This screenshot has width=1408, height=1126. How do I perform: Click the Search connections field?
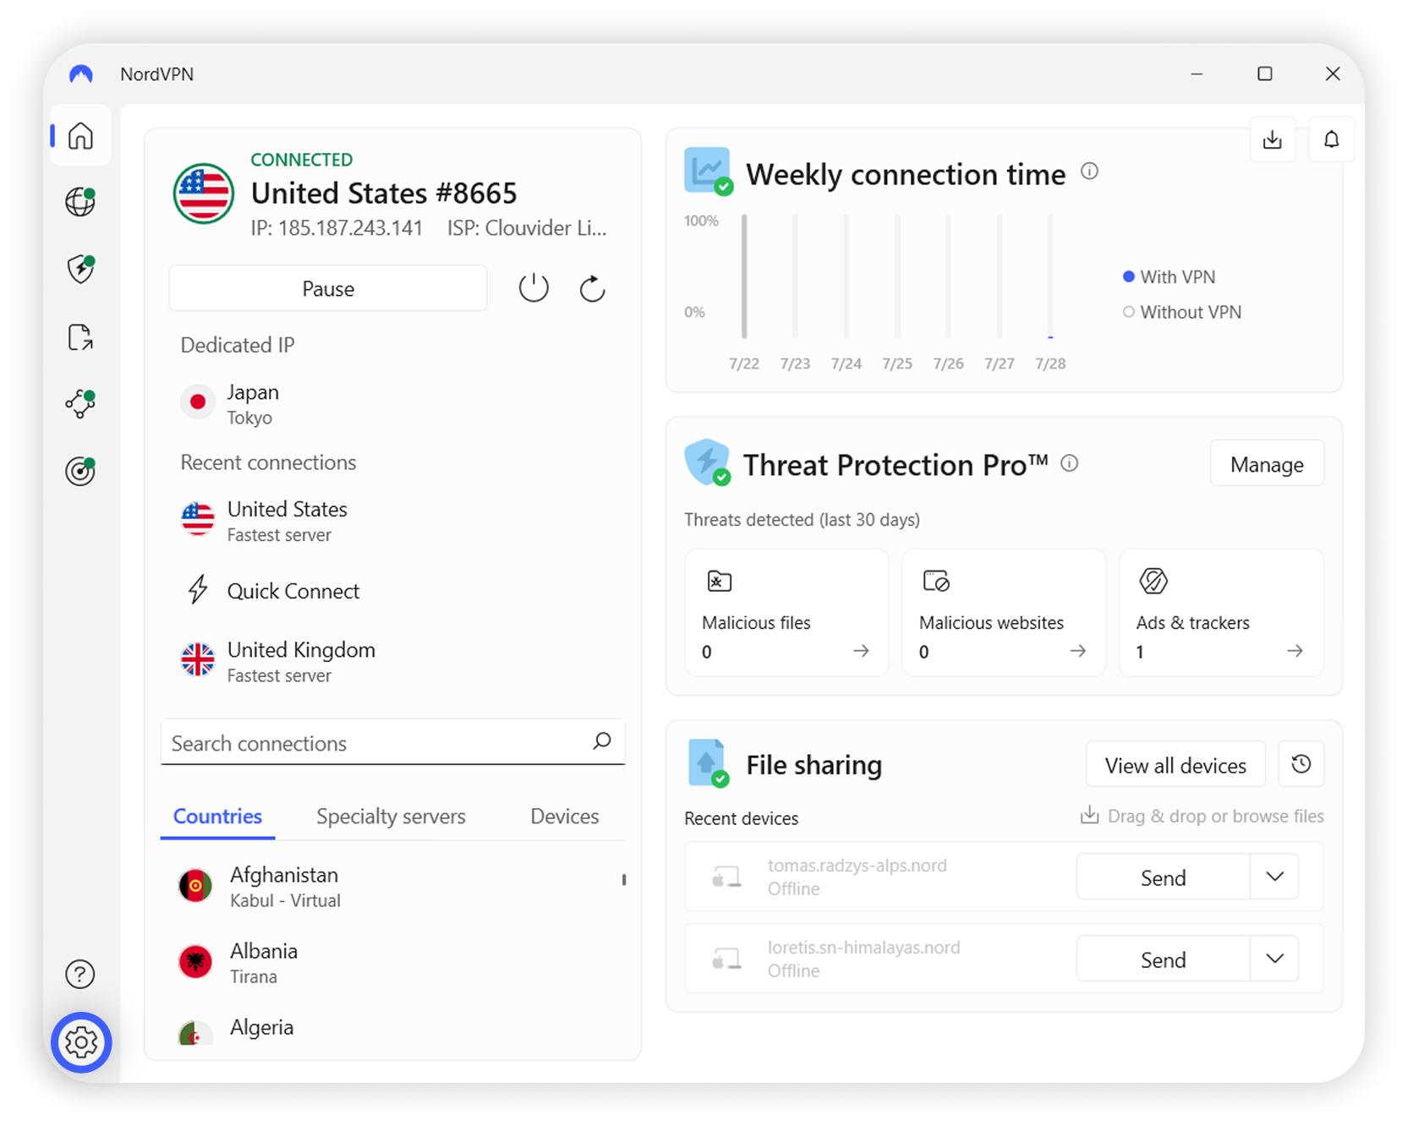(x=392, y=742)
